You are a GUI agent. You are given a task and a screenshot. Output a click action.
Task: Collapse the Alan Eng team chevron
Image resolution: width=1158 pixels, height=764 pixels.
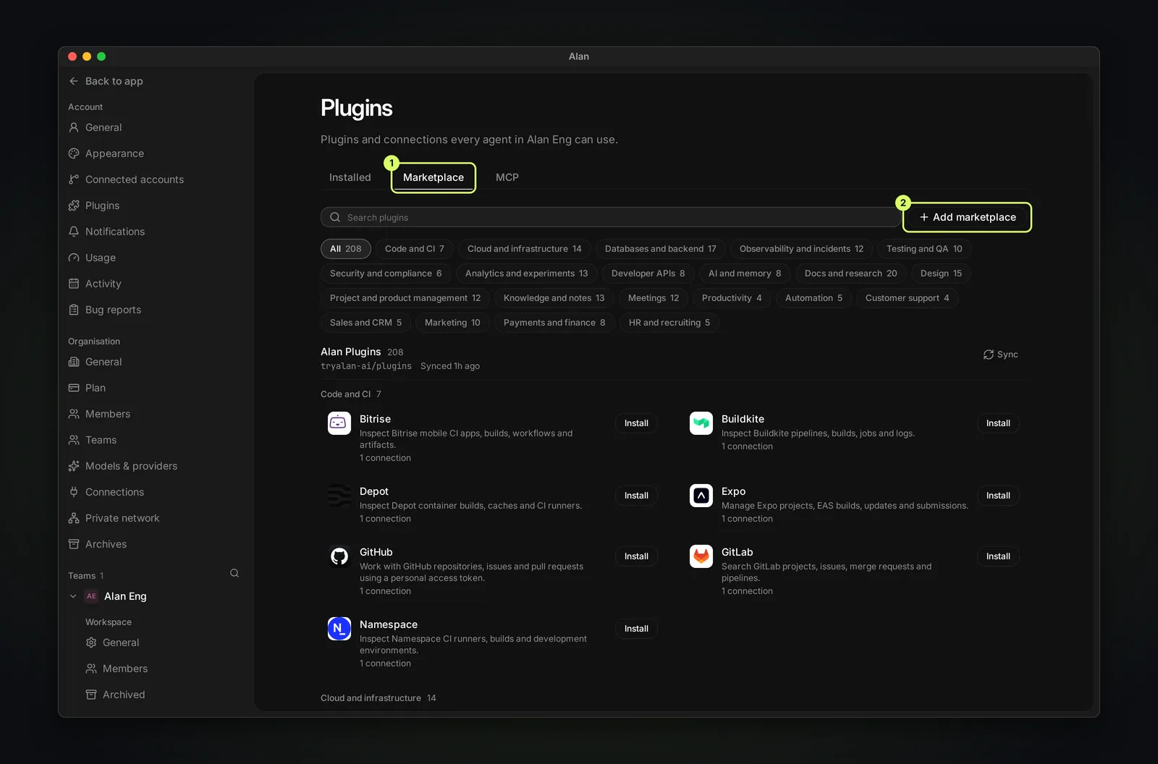tap(73, 596)
